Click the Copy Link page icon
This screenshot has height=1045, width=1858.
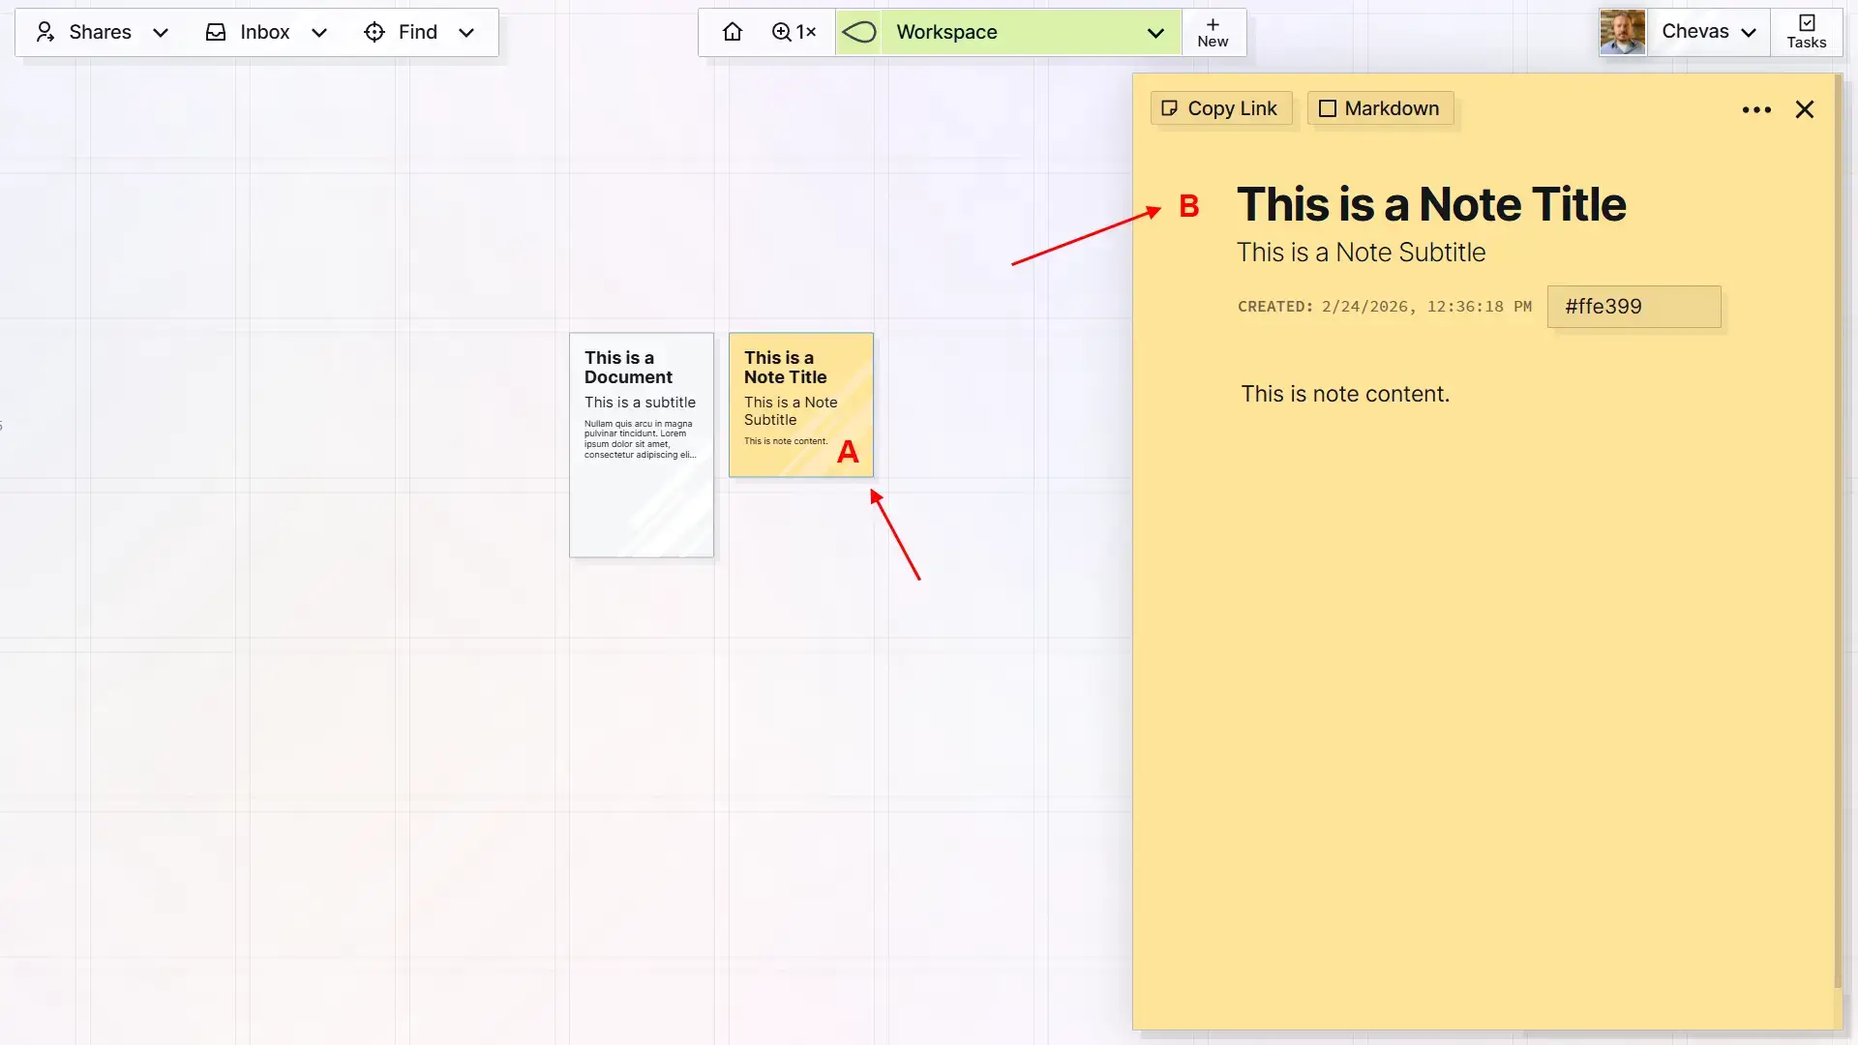[1170, 108]
